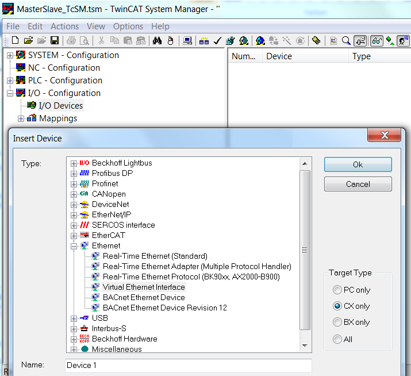Select the Beckhoff Hardware entry

(125, 339)
